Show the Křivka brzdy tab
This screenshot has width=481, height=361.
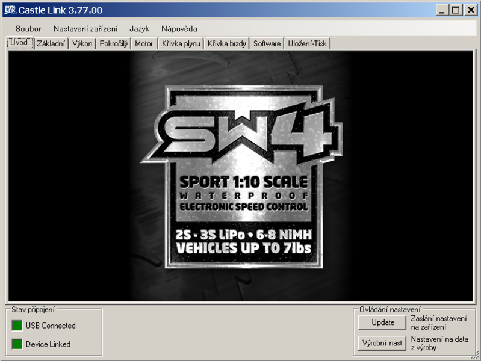(227, 43)
